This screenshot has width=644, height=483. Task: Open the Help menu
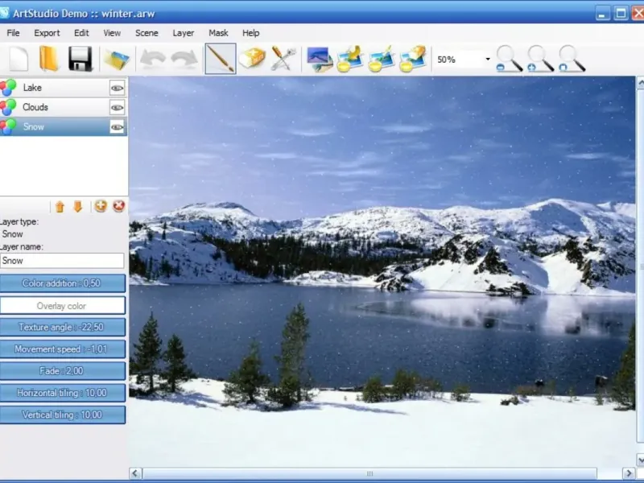point(250,33)
